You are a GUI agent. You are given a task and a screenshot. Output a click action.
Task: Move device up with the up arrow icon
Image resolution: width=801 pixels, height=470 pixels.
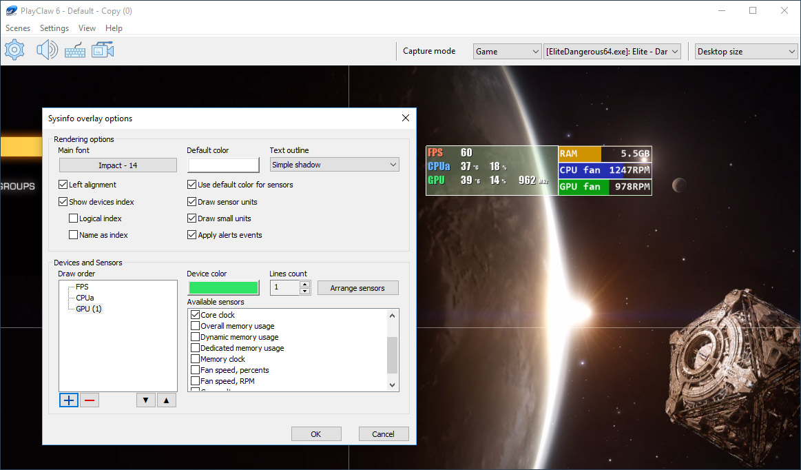pyautogui.click(x=166, y=400)
